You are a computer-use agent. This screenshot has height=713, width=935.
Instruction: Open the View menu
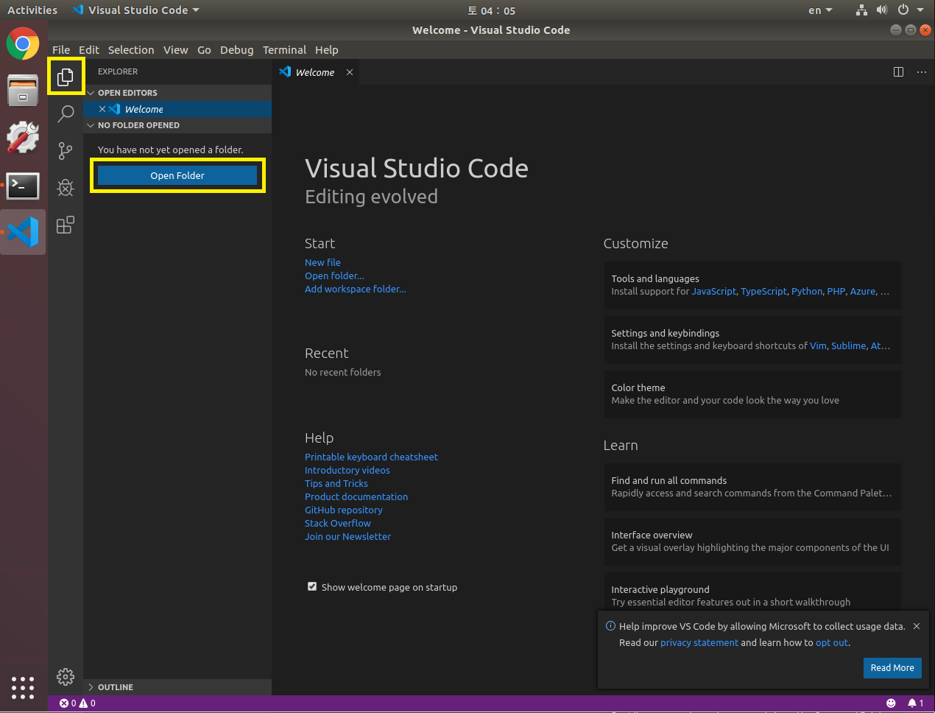click(x=176, y=50)
